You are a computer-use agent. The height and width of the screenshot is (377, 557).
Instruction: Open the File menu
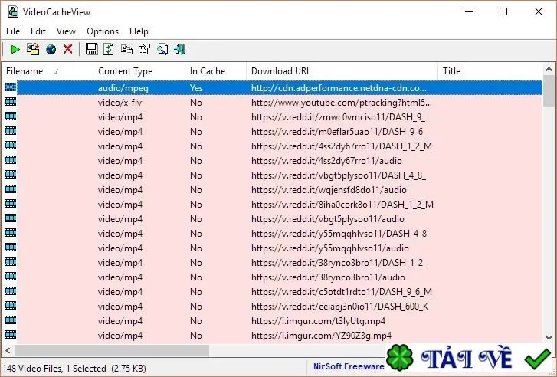click(x=13, y=31)
